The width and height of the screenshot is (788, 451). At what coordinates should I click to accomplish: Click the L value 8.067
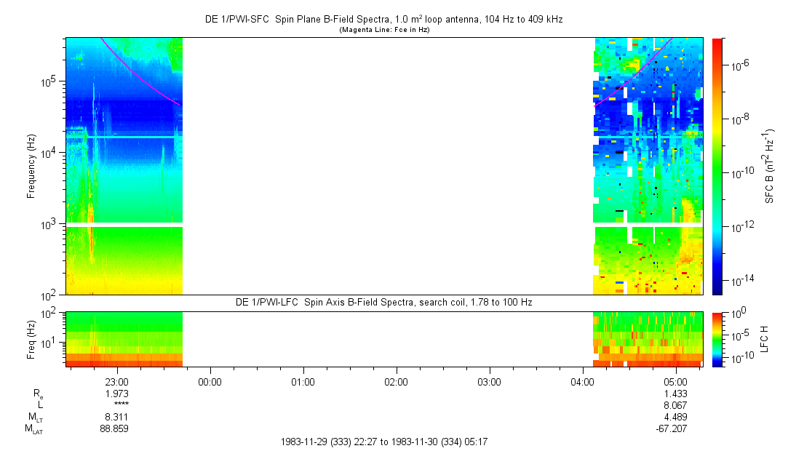coord(675,405)
